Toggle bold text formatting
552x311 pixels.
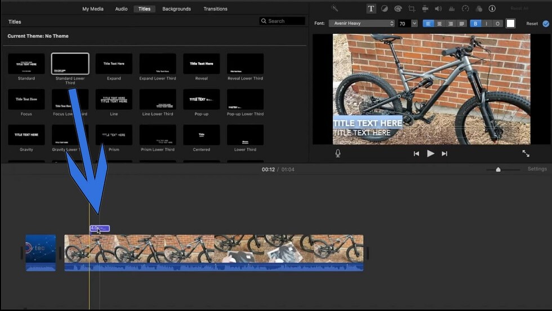pos(475,24)
